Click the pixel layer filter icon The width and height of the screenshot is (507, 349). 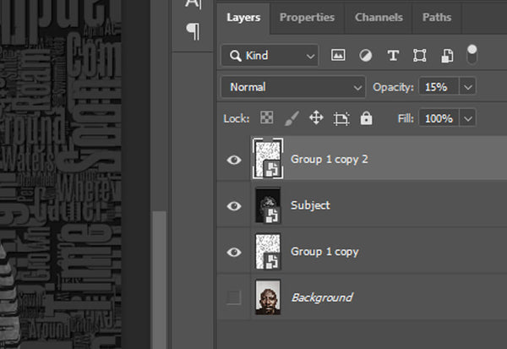(x=338, y=56)
